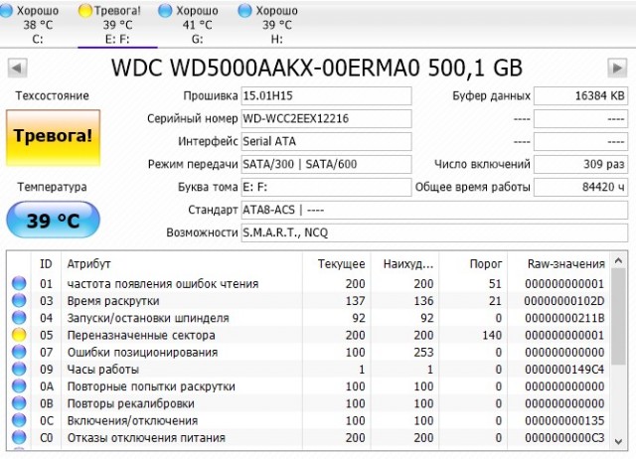Click the Наихуд... column header
Image resolution: width=636 pixels, height=459 pixels.
404,264
